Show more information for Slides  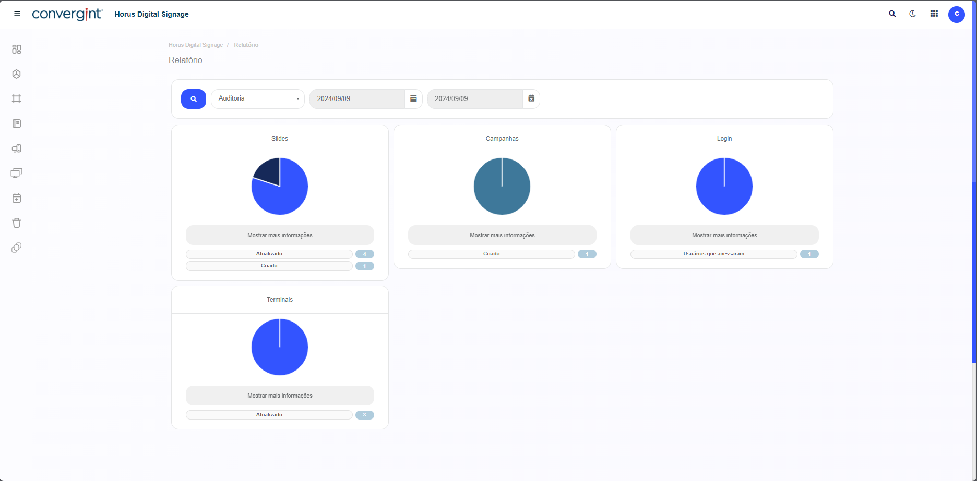click(280, 235)
